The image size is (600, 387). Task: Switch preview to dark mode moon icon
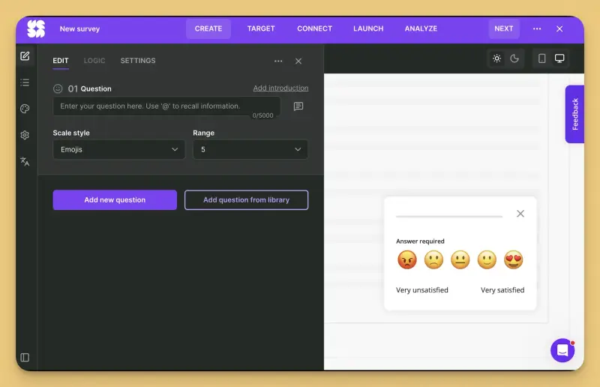[514, 58]
